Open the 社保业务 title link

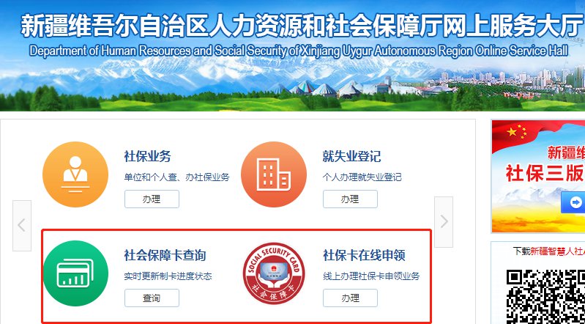147,156
